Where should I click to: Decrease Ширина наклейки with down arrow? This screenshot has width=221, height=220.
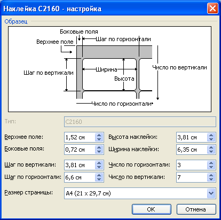211,152
